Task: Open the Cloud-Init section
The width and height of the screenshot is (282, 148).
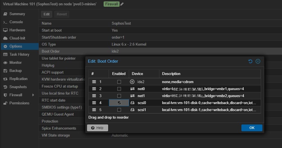Action: click(x=19, y=38)
